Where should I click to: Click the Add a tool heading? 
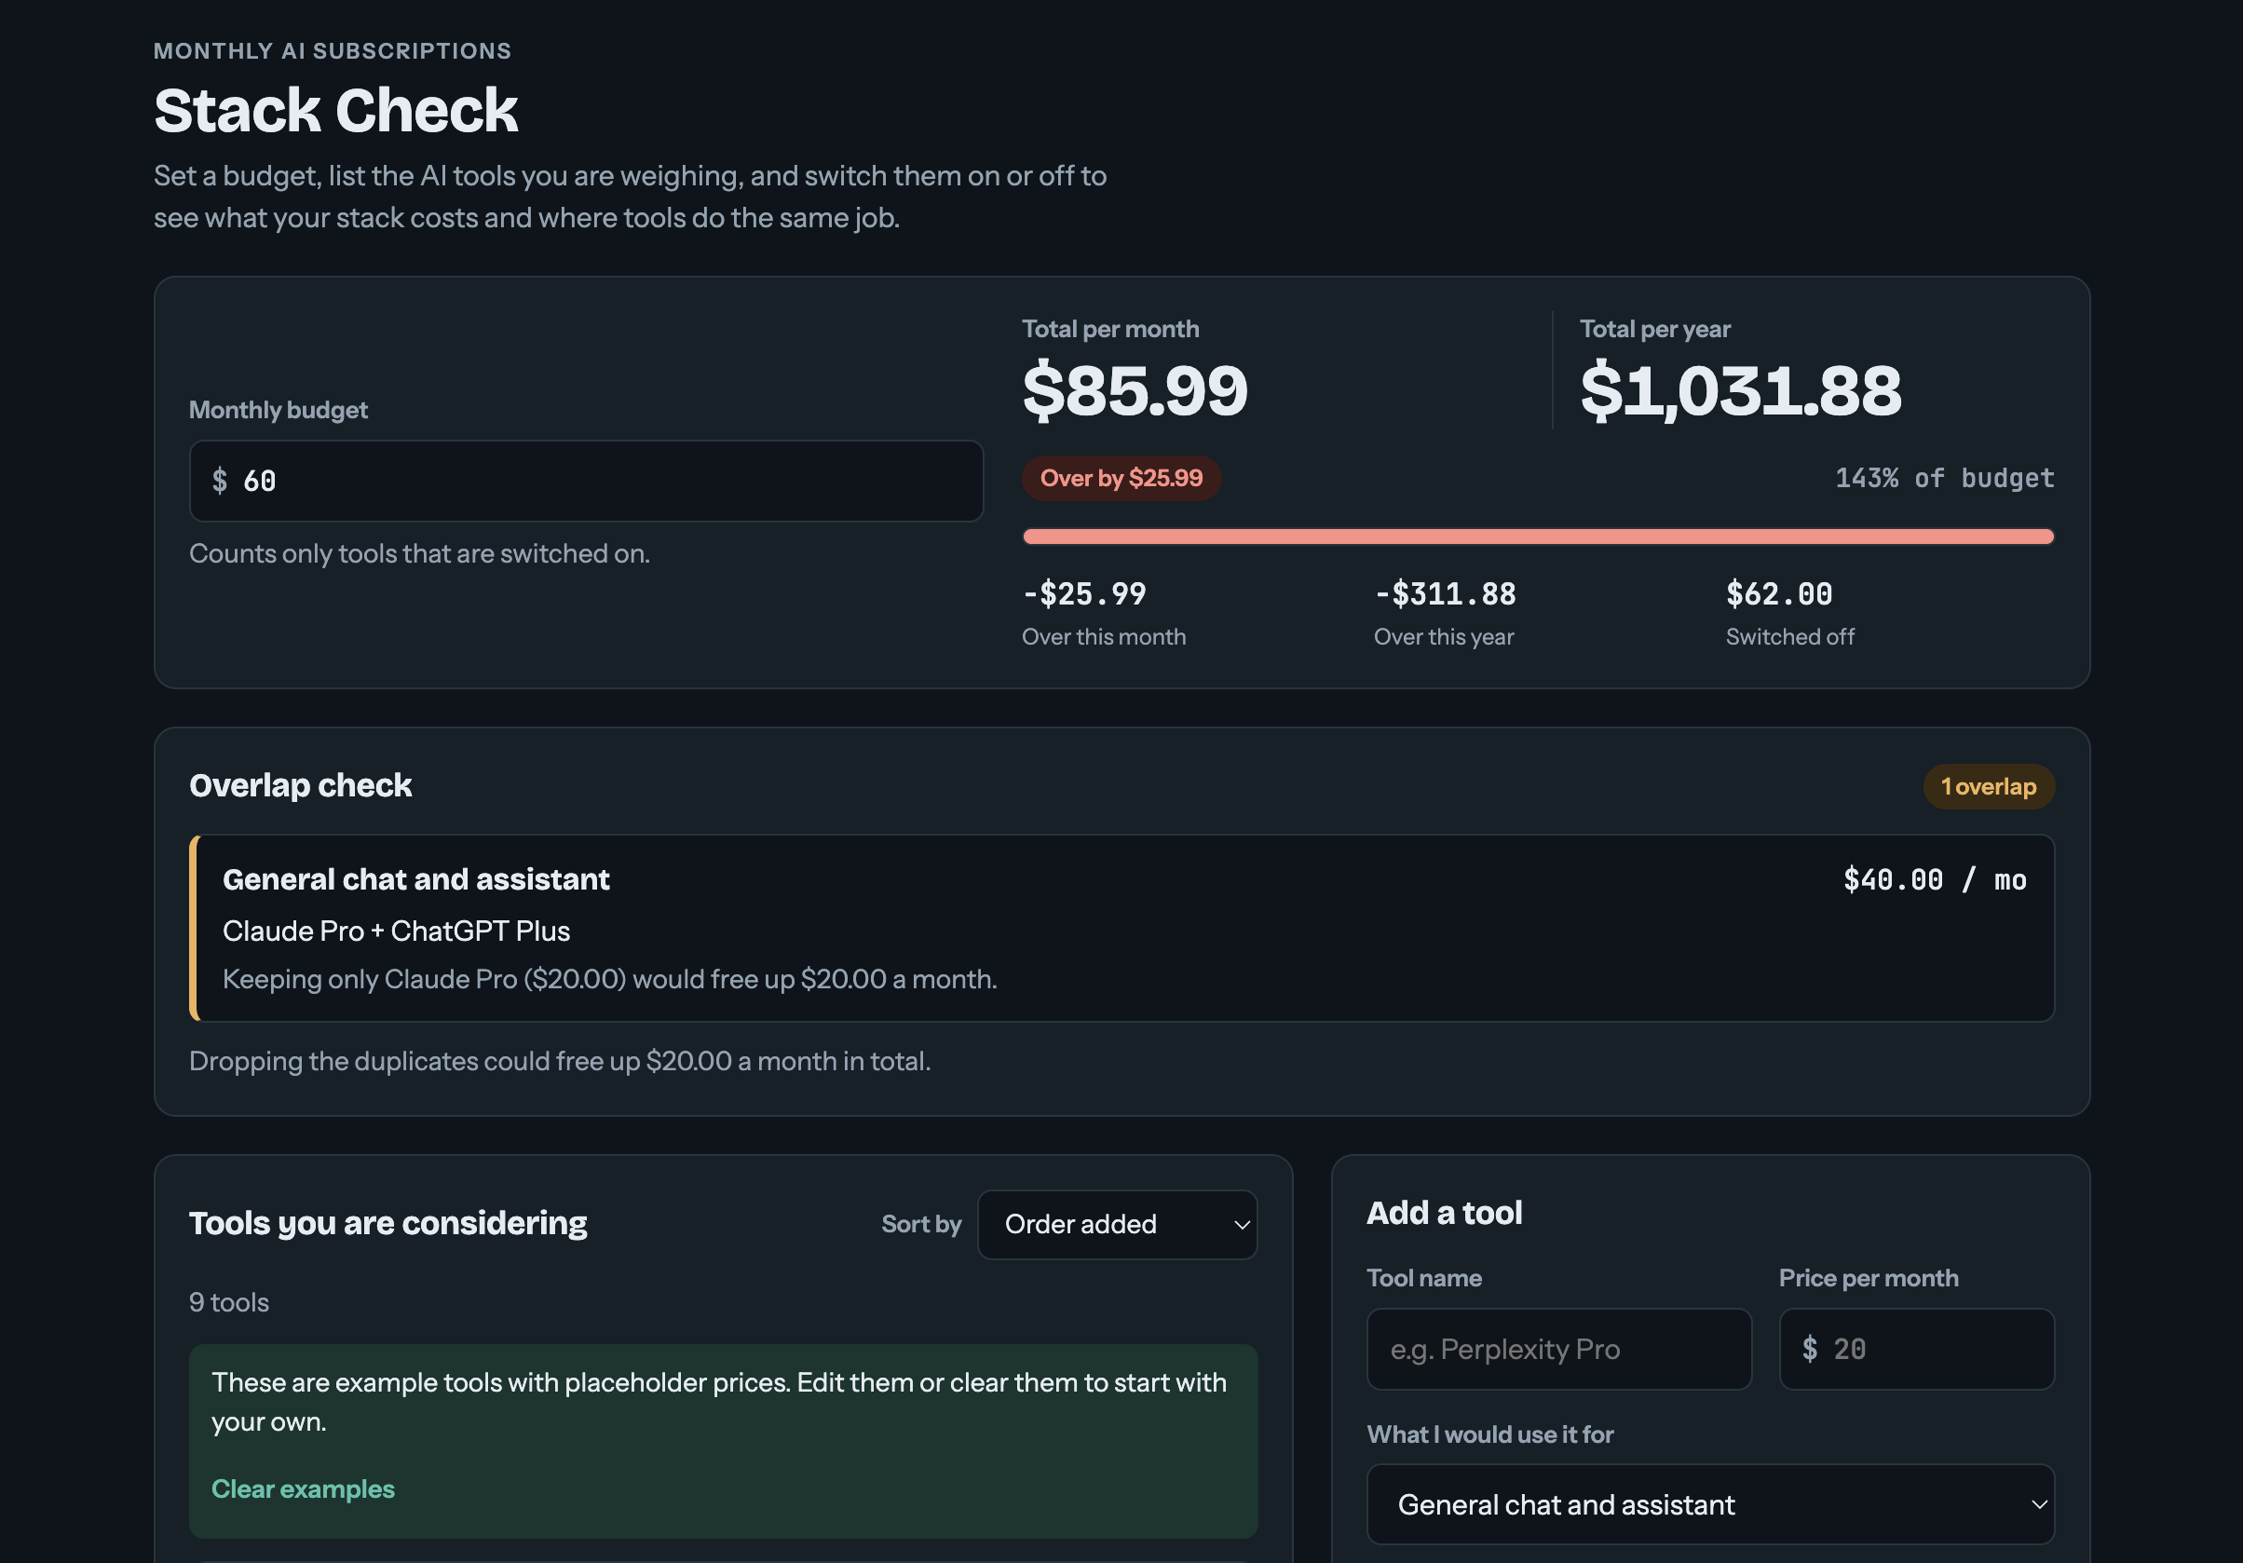[x=1444, y=1212]
